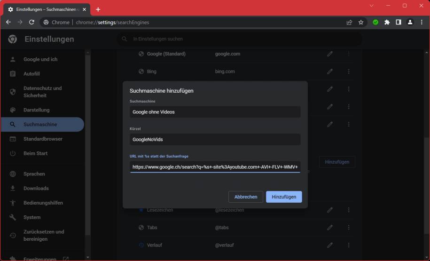Open Standardbrowser settings section

[43, 139]
